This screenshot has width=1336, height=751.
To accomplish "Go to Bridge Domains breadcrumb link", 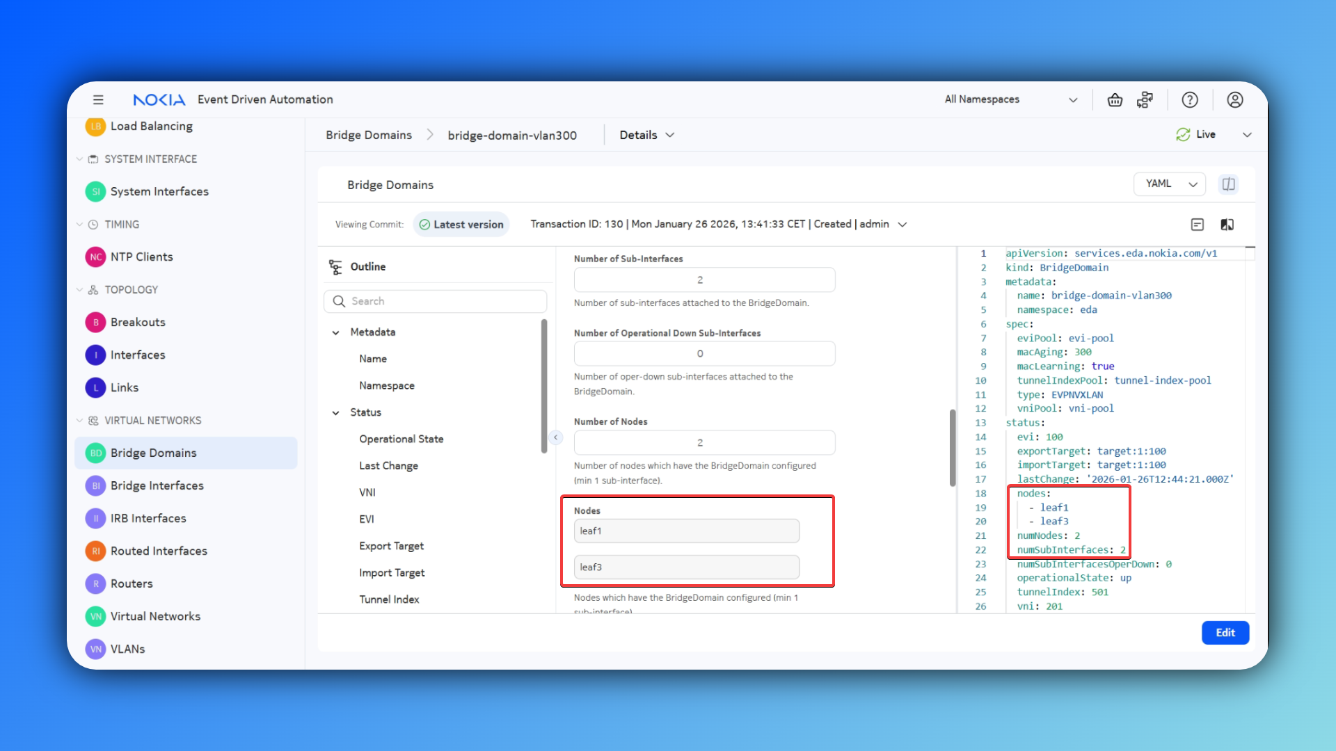I will pyautogui.click(x=368, y=135).
